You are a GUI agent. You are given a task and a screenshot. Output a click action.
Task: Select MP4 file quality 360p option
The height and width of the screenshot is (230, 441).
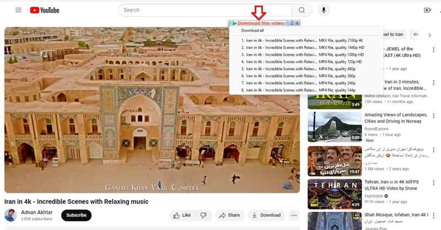point(298,76)
